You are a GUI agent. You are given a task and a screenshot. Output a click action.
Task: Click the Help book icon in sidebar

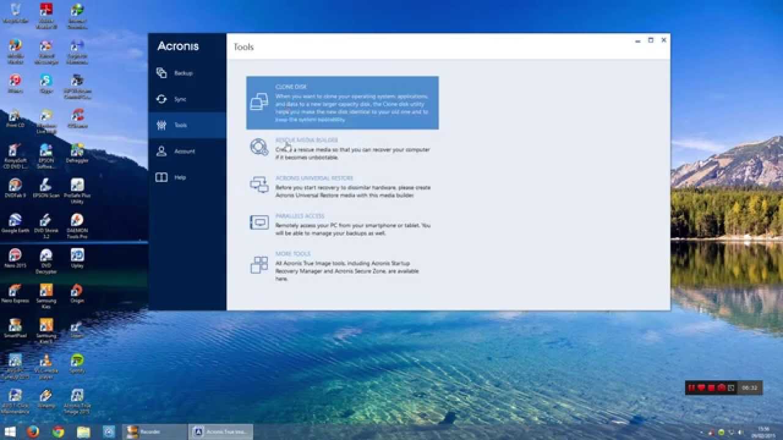[161, 177]
